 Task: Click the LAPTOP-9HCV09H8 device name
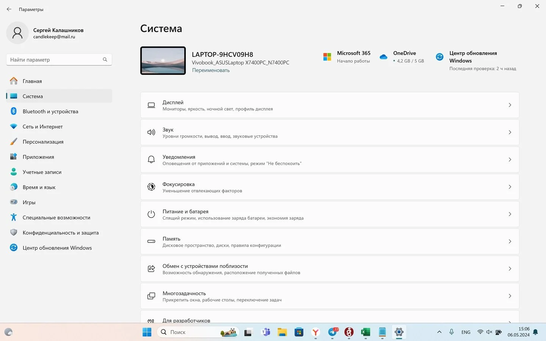tap(222, 55)
